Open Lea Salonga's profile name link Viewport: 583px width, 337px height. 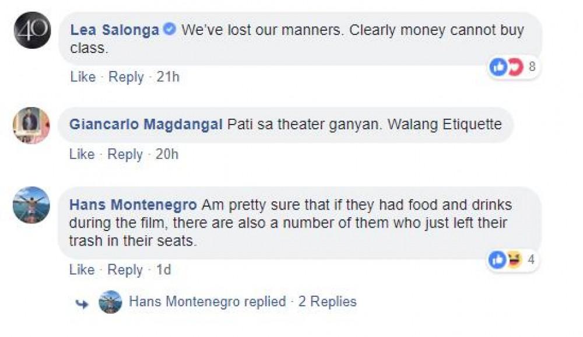(115, 30)
